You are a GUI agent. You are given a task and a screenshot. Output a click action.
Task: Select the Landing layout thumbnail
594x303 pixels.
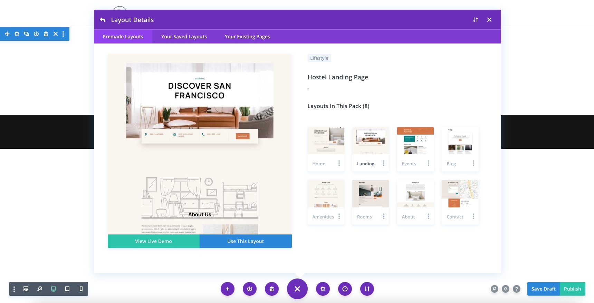coord(371,140)
